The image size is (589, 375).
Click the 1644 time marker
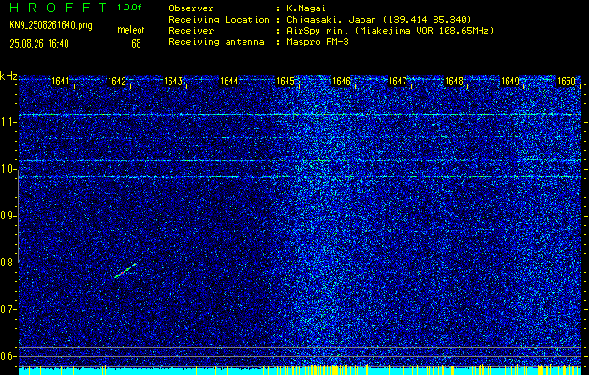tap(228, 82)
